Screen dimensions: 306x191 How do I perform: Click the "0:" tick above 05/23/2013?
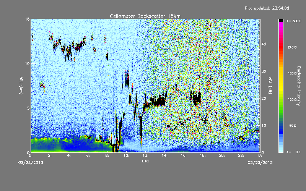coord(260,155)
